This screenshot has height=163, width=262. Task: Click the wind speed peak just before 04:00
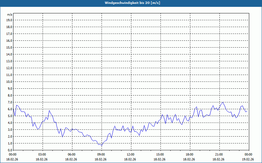point(49,111)
